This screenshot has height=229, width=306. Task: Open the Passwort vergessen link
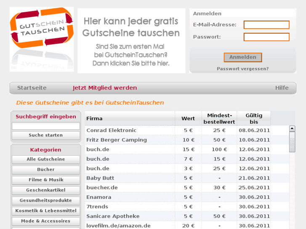coord(243,69)
